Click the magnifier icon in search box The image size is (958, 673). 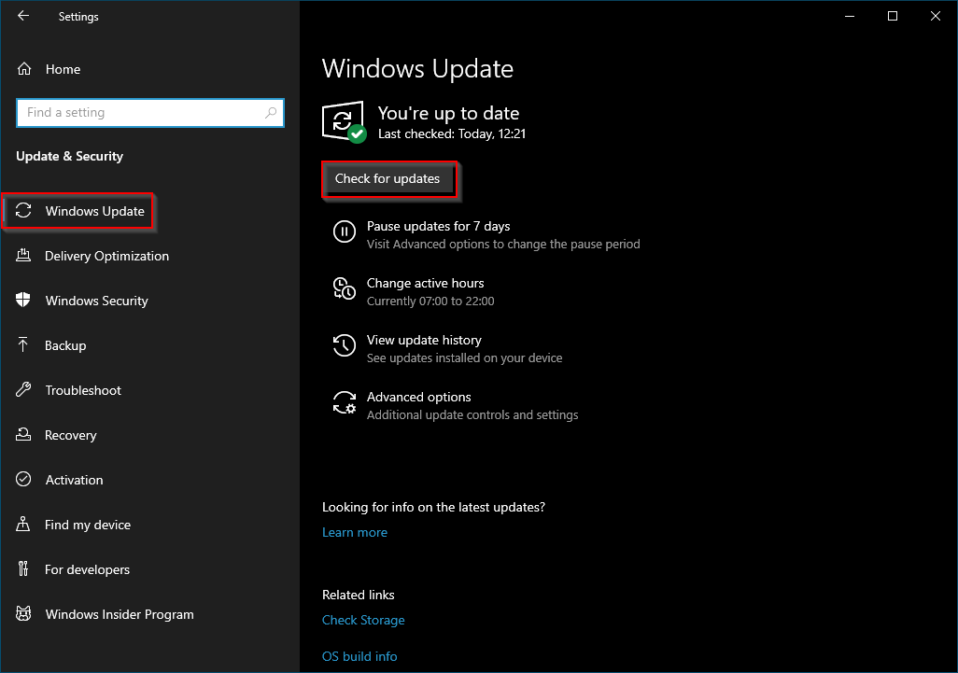tap(271, 112)
